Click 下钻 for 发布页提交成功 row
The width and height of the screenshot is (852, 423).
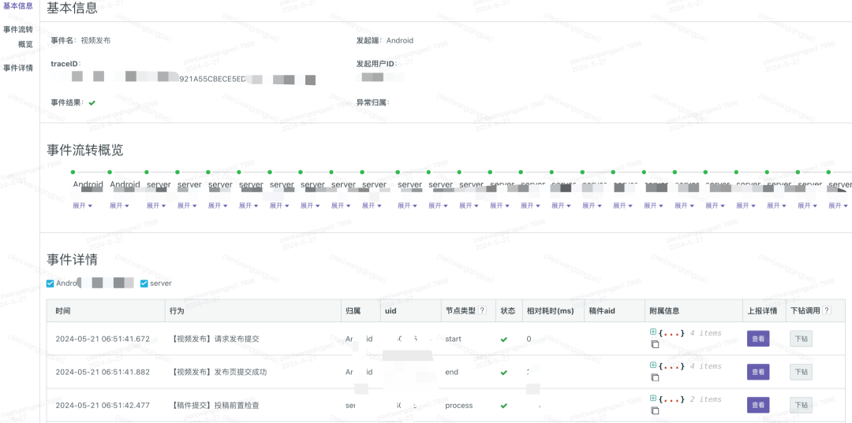[x=801, y=372]
